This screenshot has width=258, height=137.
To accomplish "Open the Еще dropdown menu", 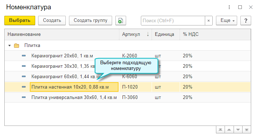I will pos(227,20).
